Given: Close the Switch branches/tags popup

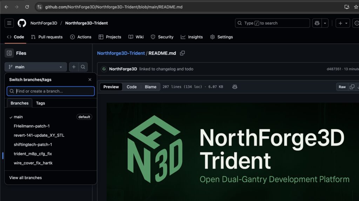Looking at the screenshot, I should pos(90,80).
